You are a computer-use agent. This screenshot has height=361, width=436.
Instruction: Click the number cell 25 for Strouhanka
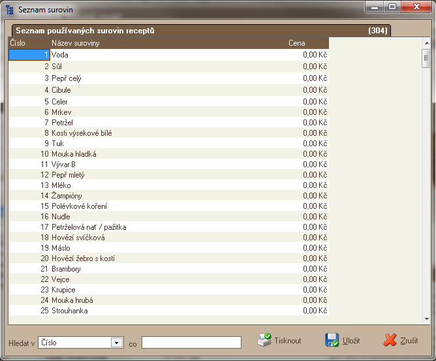(29, 310)
